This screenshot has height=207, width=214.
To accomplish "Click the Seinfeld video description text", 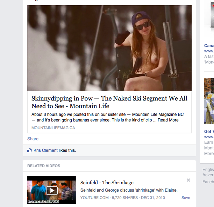I will tap(129, 190).
